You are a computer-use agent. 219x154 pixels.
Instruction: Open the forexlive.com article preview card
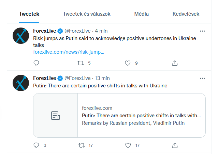pos(119,116)
